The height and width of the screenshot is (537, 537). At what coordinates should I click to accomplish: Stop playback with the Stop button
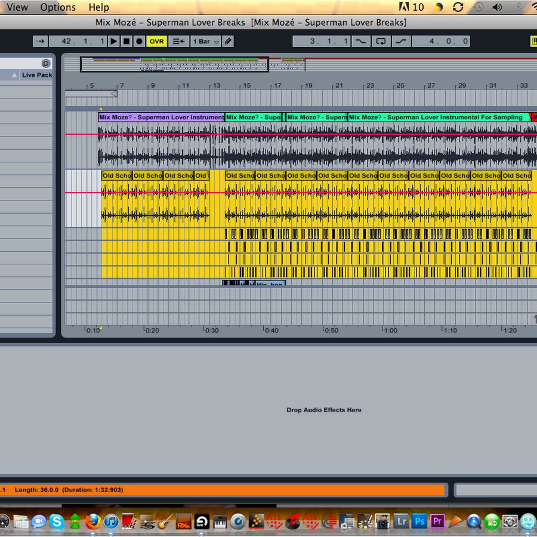click(126, 41)
